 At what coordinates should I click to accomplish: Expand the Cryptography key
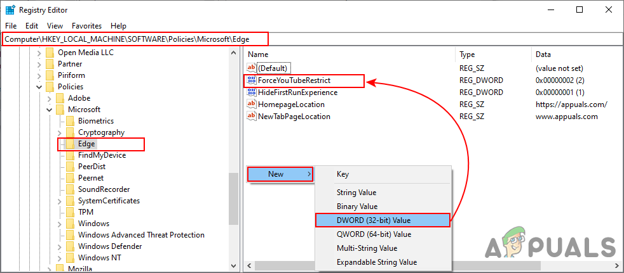60,132
